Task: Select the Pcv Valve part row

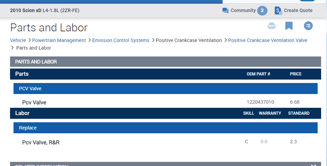Action: tap(34, 102)
